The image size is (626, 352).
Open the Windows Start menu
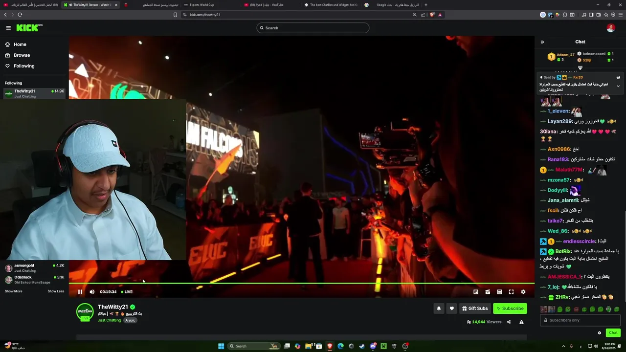[x=221, y=346]
